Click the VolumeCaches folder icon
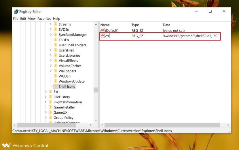 pos(56,66)
